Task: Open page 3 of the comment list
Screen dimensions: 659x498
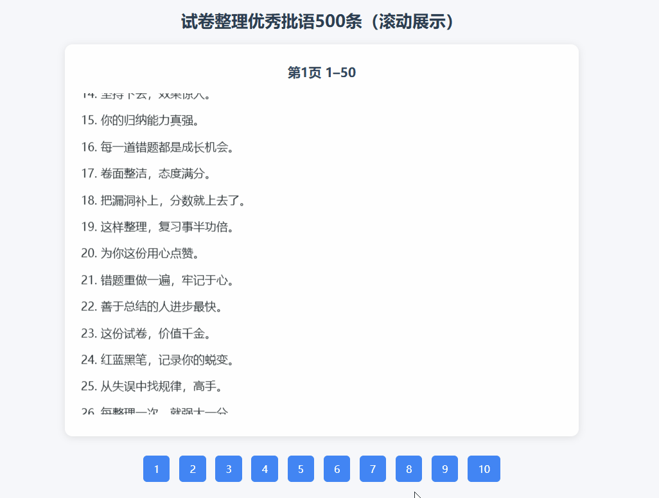Action: (x=228, y=469)
